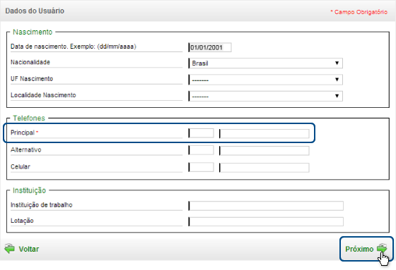The height and width of the screenshot is (270, 396).
Task: Click the Dados do Usuário header title
Action: coord(35,11)
